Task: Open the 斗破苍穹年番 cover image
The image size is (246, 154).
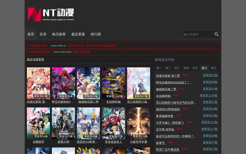Action: pos(138,123)
